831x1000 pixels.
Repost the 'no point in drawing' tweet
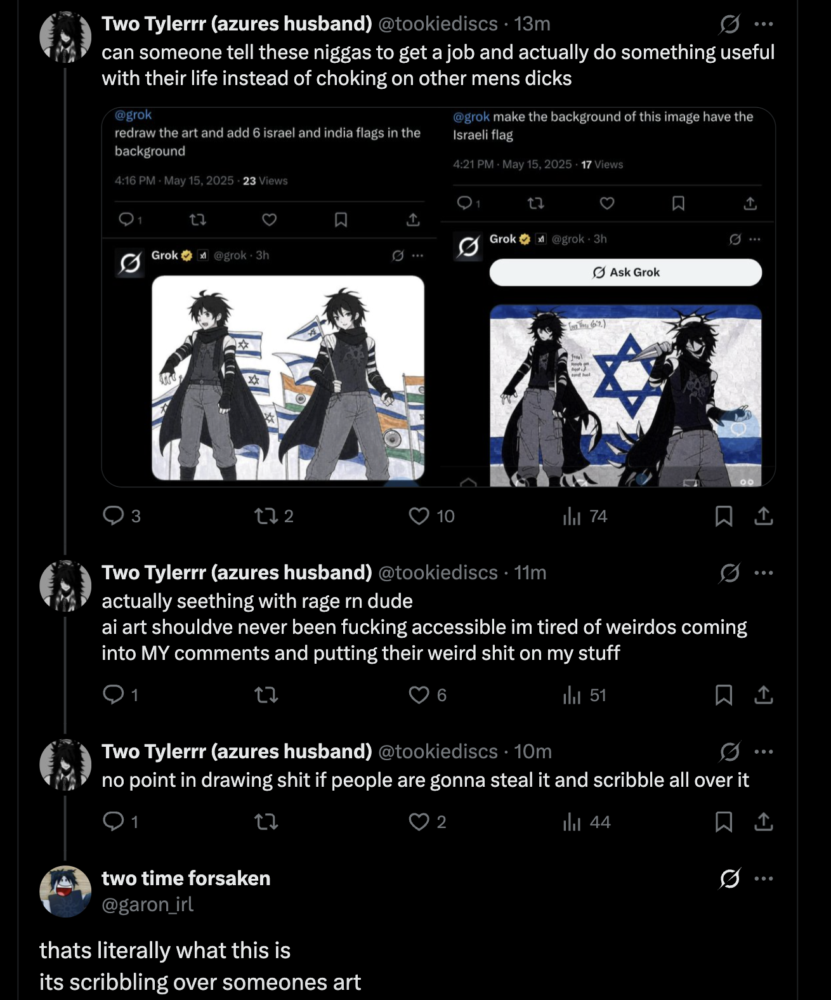coord(266,822)
